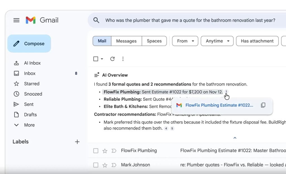Star Mark Johnson's plumber quotes email

coord(105,165)
